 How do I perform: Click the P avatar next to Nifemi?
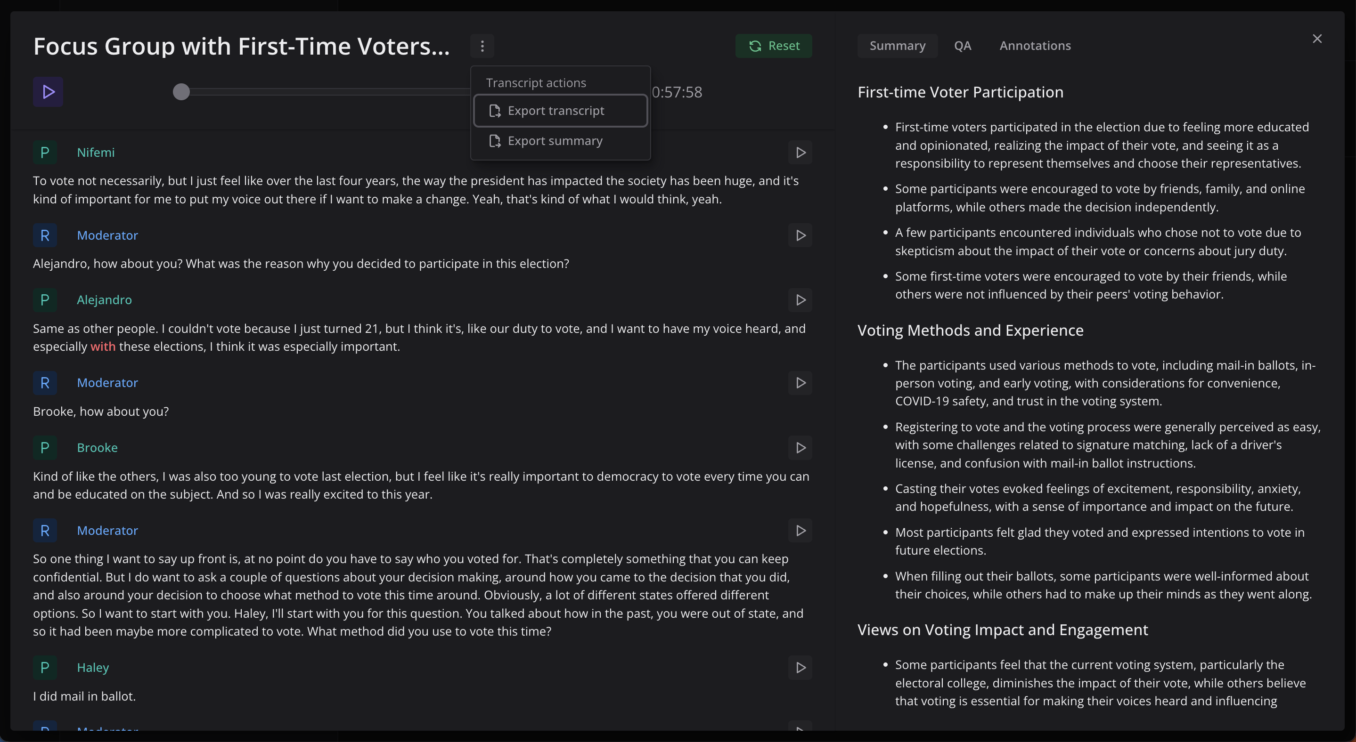(45, 153)
